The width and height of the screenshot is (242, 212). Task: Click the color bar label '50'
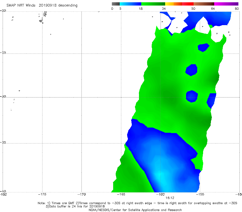point(193,9)
